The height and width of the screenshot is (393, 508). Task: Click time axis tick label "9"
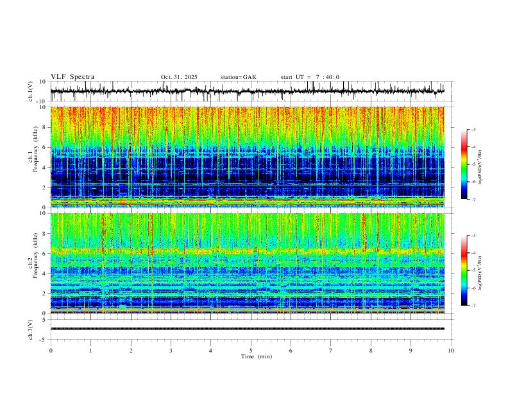click(411, 351)
